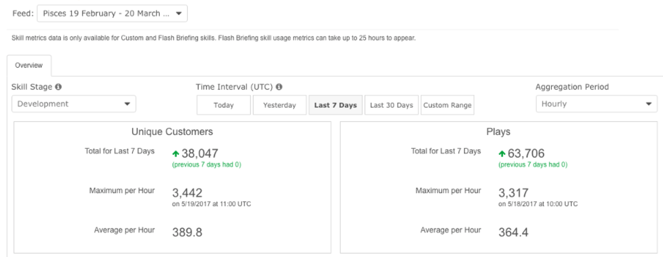This screenshot has width=663, height=257.
Task: Open the Aggregation Period Hourly dropdown
Action: click(596, 104)
